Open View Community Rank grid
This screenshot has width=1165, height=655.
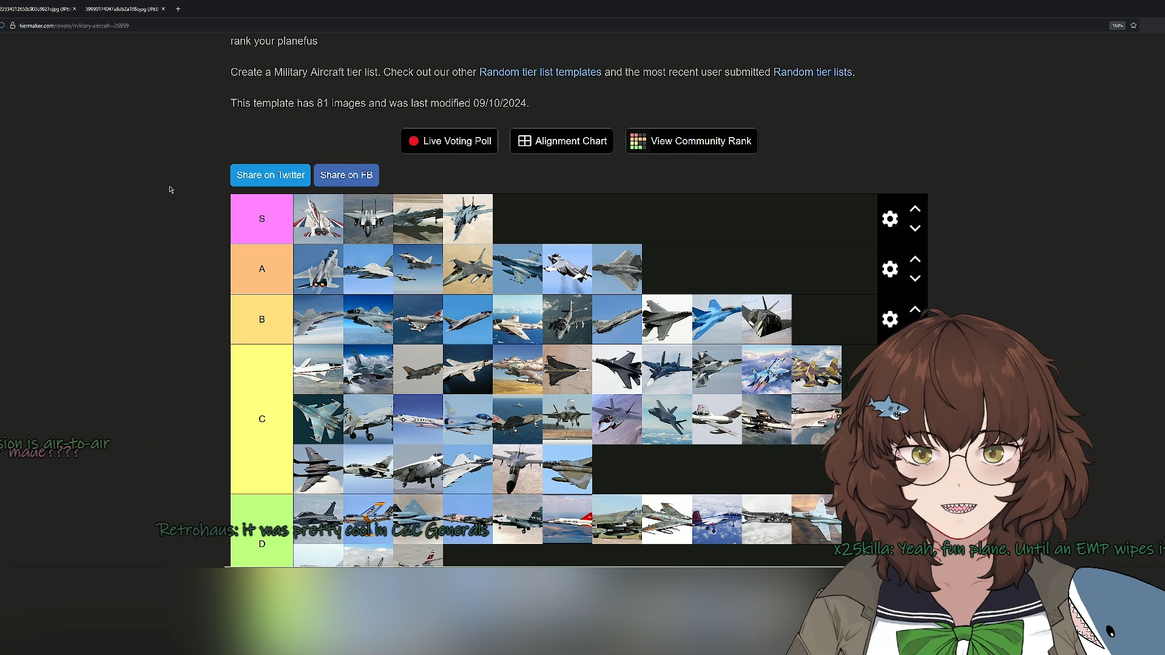coord(691,141)
